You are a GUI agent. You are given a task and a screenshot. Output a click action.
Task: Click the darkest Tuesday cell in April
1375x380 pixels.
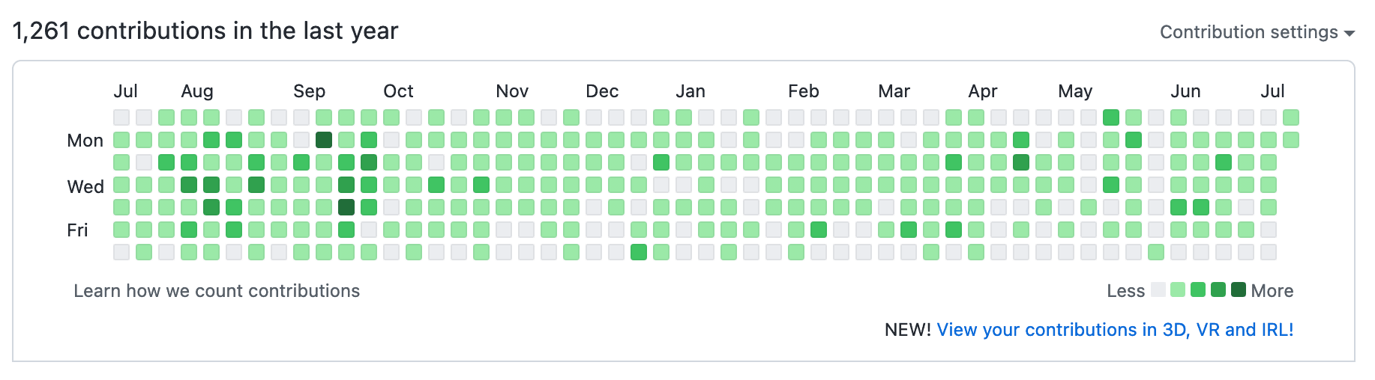click(1021, 162)
